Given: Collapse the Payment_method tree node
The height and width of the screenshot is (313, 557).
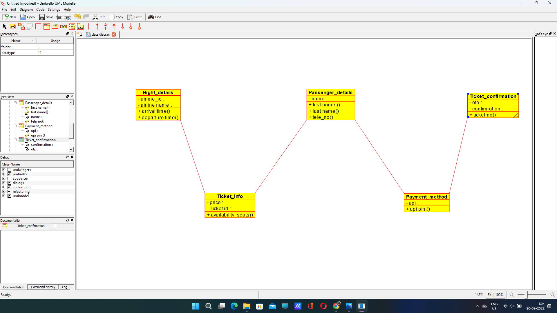Looking at the screenshot, I should [15, 126].
